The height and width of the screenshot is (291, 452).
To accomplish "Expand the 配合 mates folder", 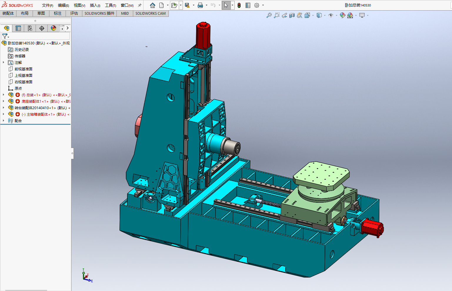I will click(x=4, y=121).
